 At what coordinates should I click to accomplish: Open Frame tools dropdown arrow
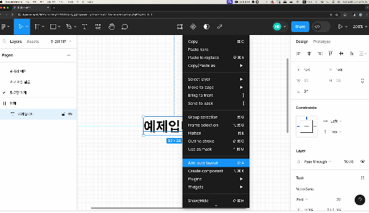43,26
